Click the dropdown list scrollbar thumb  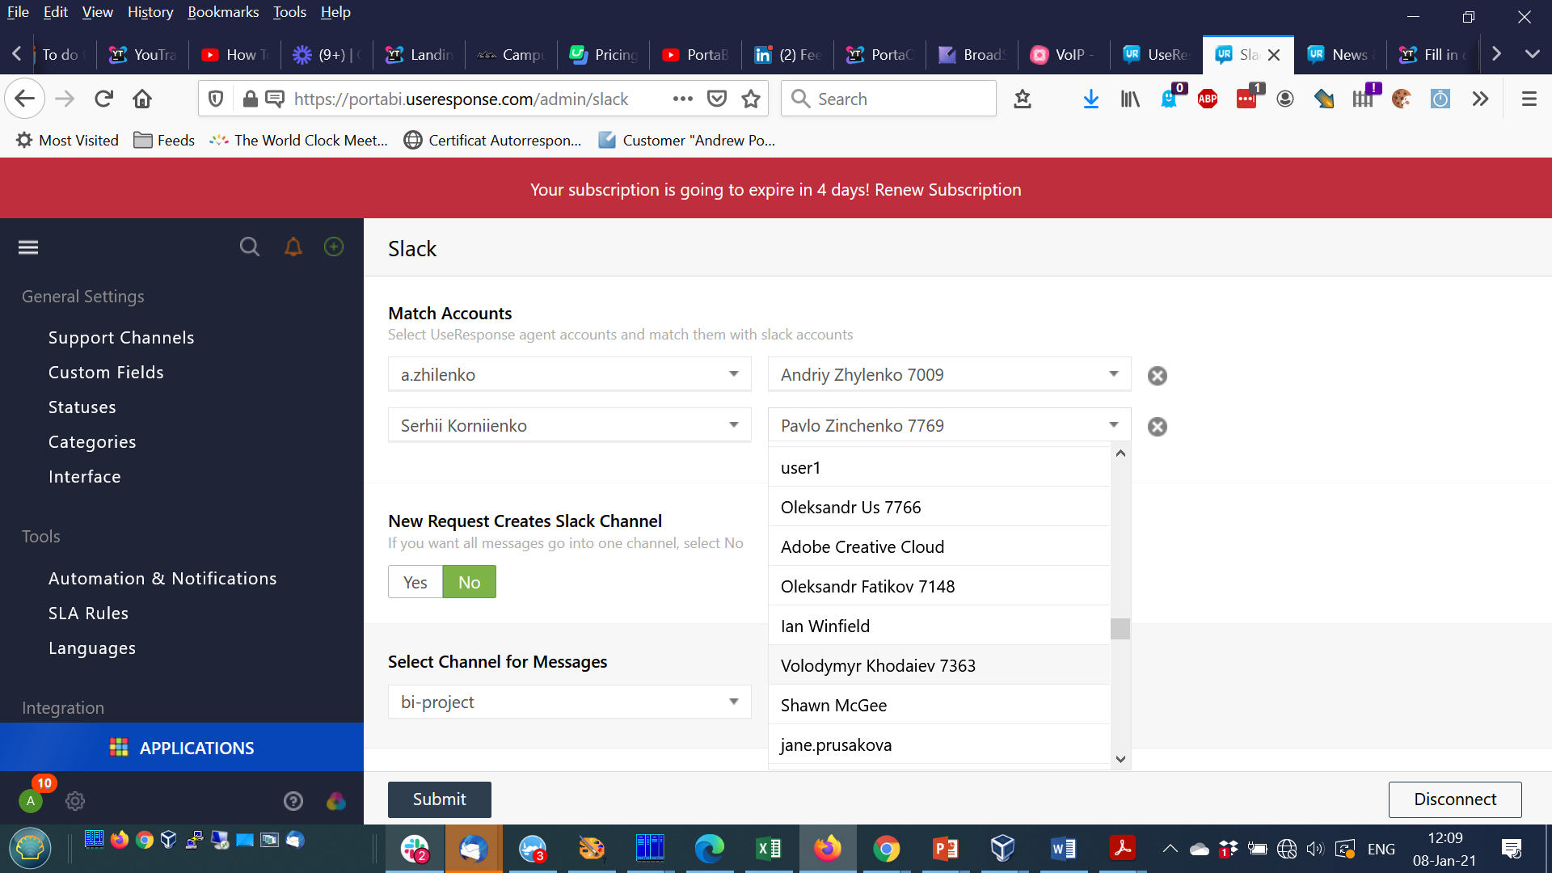point(1120,628)
